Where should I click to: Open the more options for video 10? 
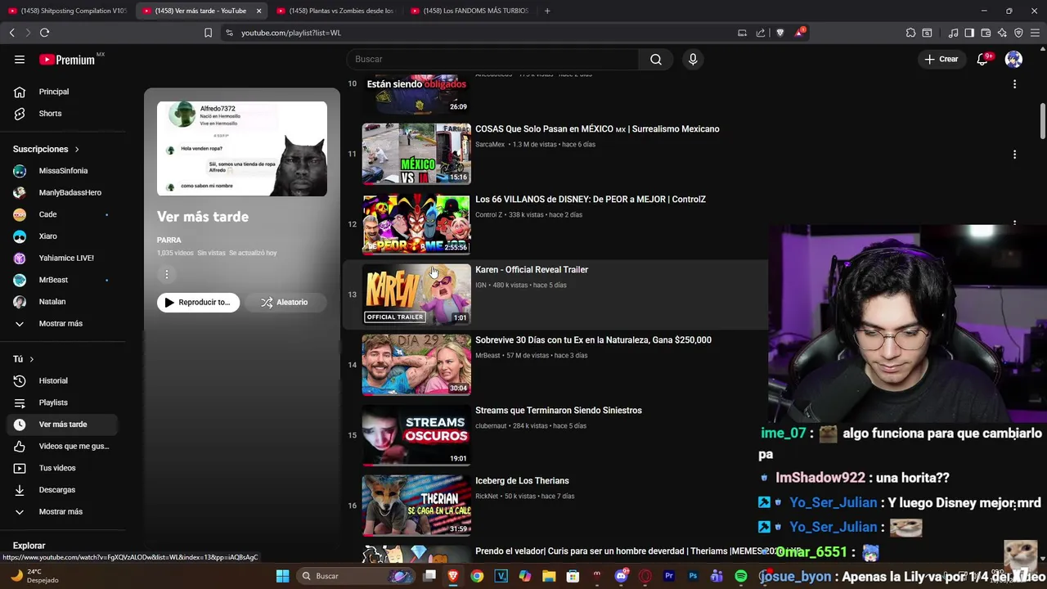(x=1014, y=84)
